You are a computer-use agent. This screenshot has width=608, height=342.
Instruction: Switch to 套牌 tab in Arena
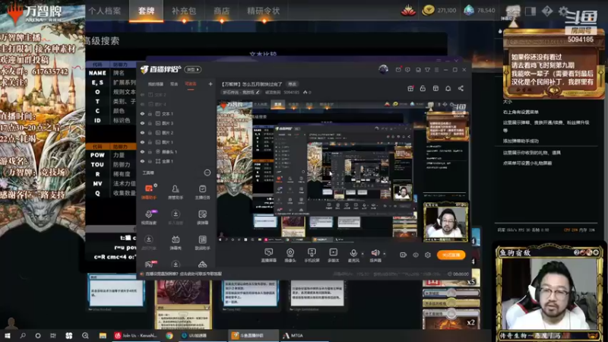146,11
